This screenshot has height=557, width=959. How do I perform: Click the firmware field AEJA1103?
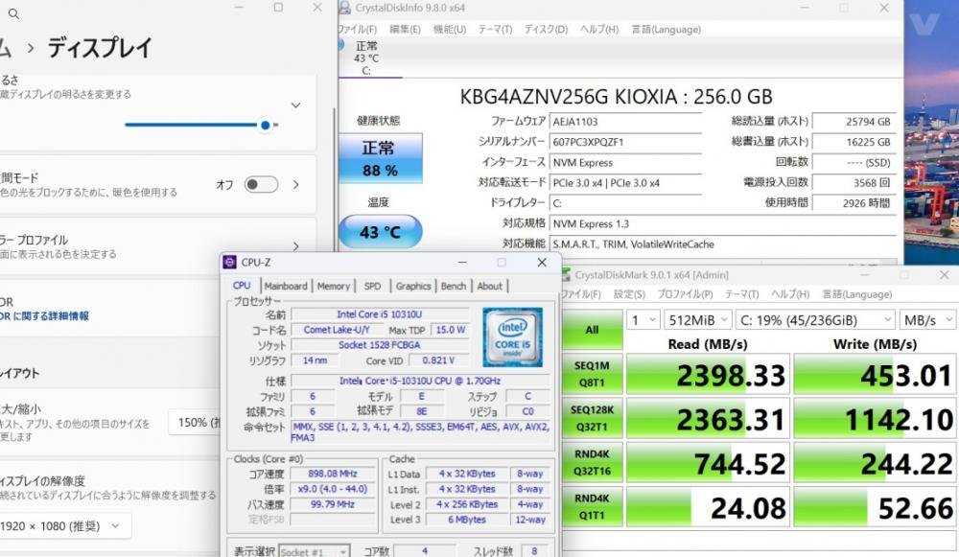click(625, 122)
